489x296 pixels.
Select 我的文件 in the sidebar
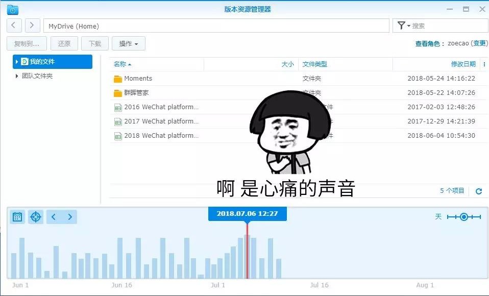click(53, 62)
